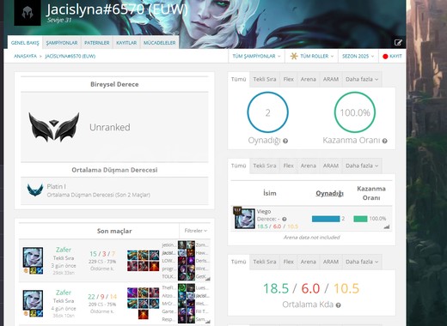Open the Sezon 2025 dropdown
The width and height of the screenshot is (447, 326).
pos(358,56)
